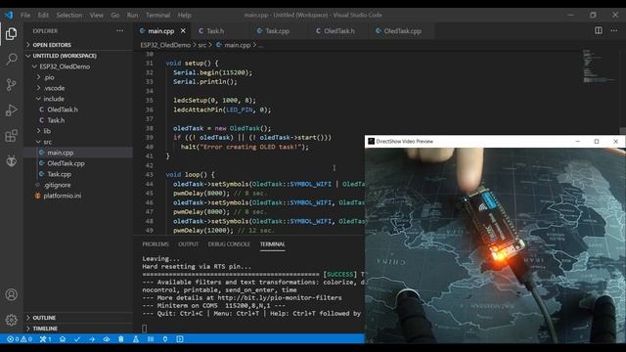Open Explorer panel ellipsis menu
626x352 pixels.
pyautogui.click(x=119, y=30)
